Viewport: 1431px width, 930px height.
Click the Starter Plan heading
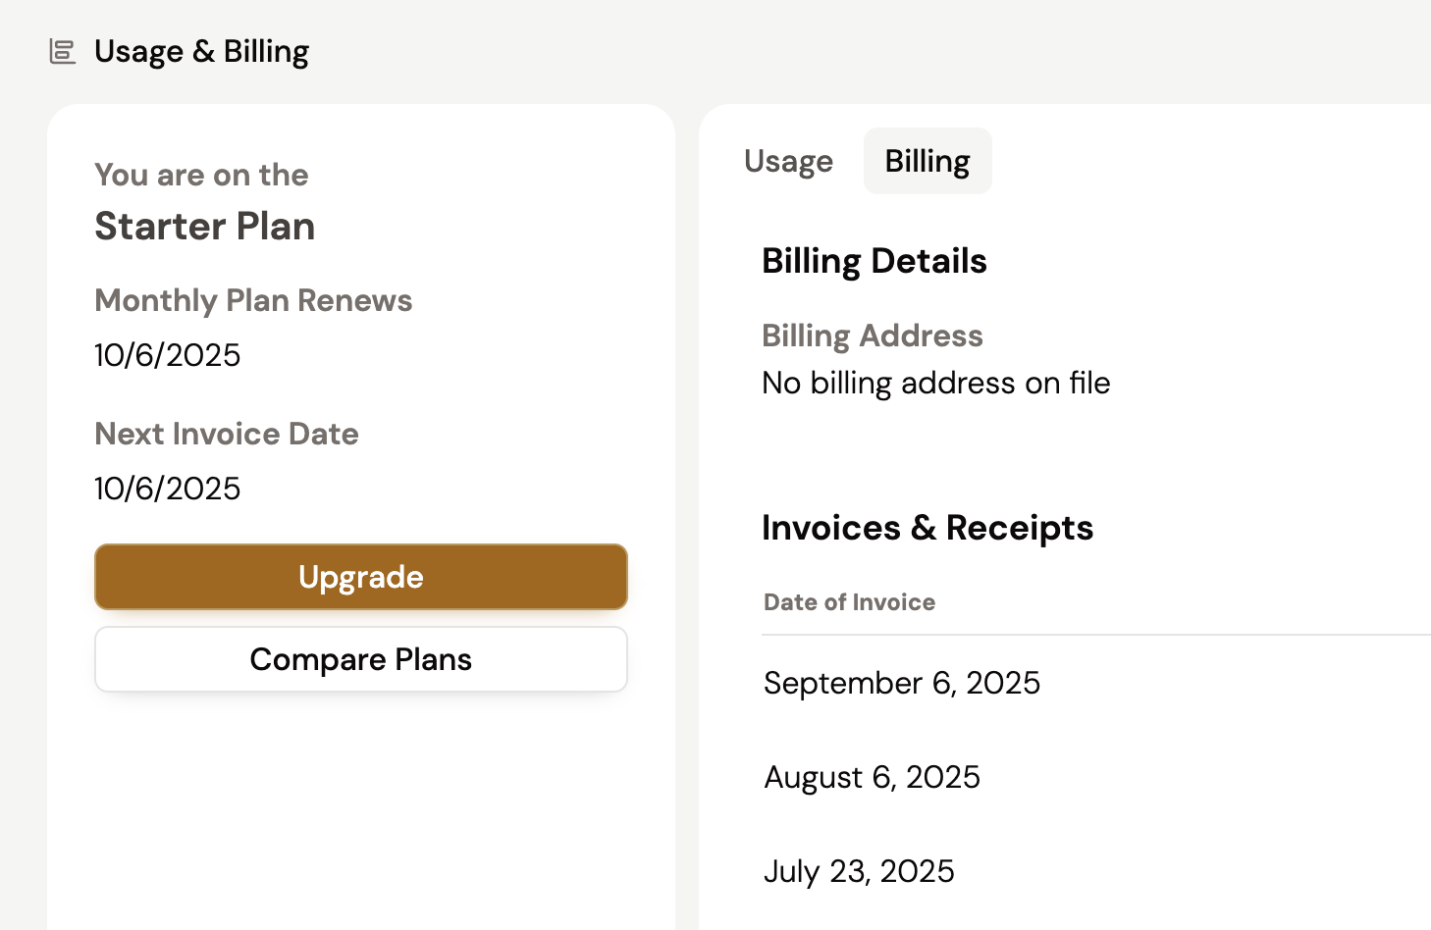click(204, 227)
